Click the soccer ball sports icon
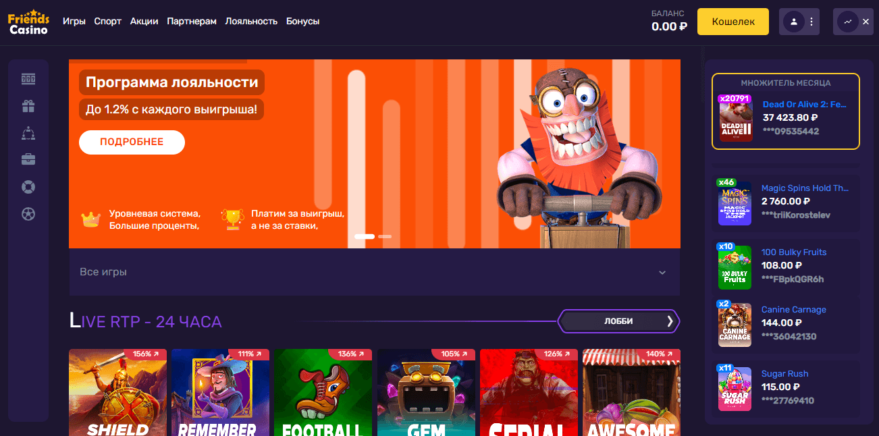Screen dimensions: 879x436 [x=28, y=214]
